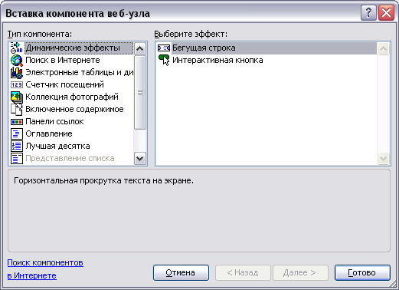The height and width of the screenshot is (290, 399).
Task: Click component list scroll down arrow
Action: (140, 159)
